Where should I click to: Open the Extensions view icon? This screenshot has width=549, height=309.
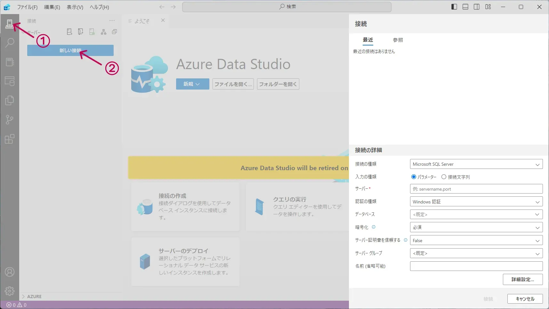click(x=10, y=139)
